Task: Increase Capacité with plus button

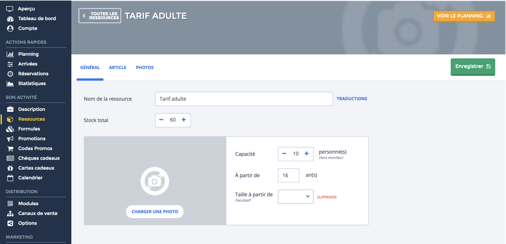Action: (x=306, y=154)
